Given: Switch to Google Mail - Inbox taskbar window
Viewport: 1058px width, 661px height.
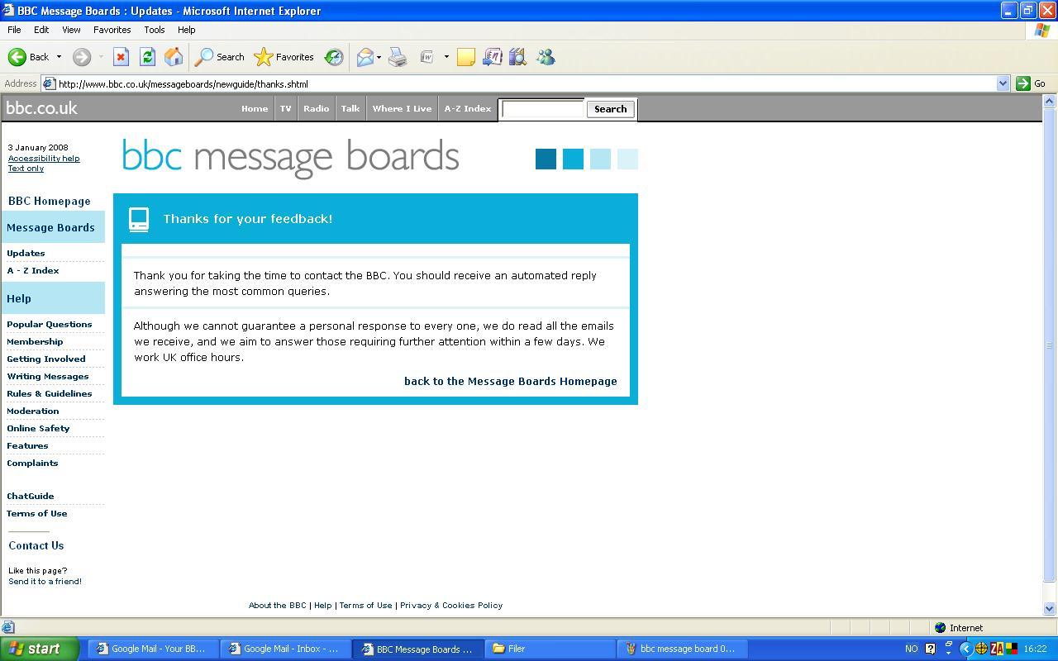Looking at the screenshot, I should pyautogui.click(x=285, y=649).
